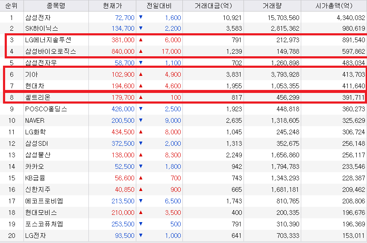Screen dimensions: 367x243
Task: Click the up arrow in 기아 row
Action: point(141,74)
